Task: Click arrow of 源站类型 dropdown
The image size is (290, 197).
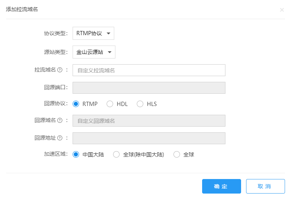Action: [x=110, y=52]
